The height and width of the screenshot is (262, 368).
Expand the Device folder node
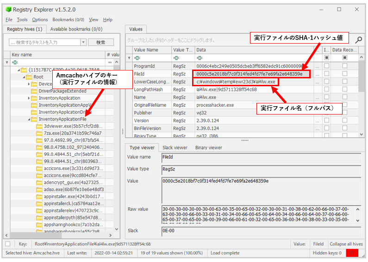[29, 84]
